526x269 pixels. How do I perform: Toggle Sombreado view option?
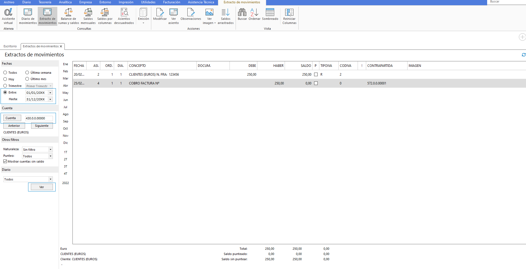pos(270,14)
